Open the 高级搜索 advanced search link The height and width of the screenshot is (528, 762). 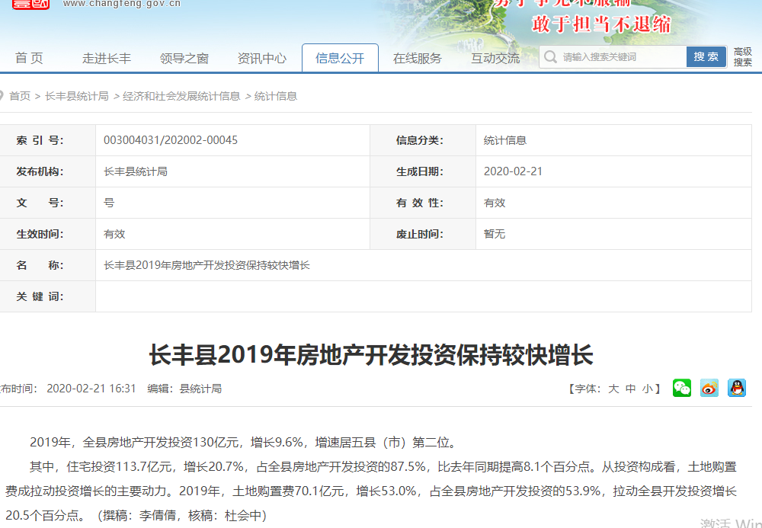pyautogui.click(x=743, y=57)
